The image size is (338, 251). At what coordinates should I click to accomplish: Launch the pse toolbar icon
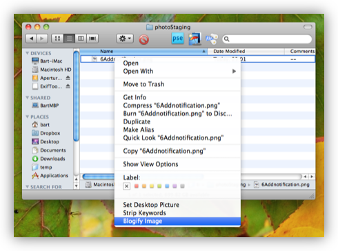point(177,39)
